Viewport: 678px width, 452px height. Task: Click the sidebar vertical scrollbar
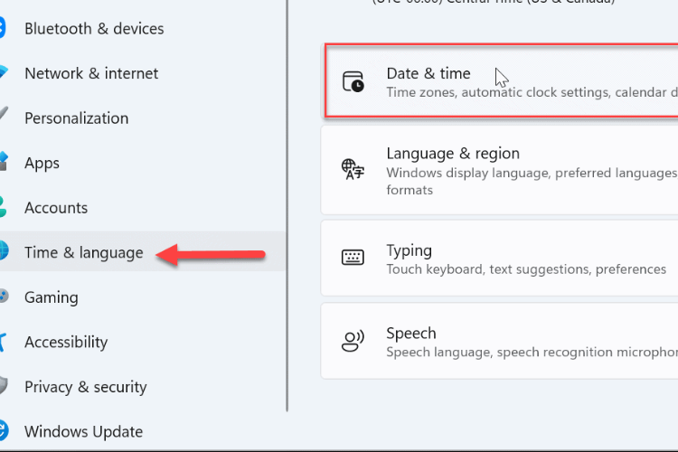(x=287, y=205)
